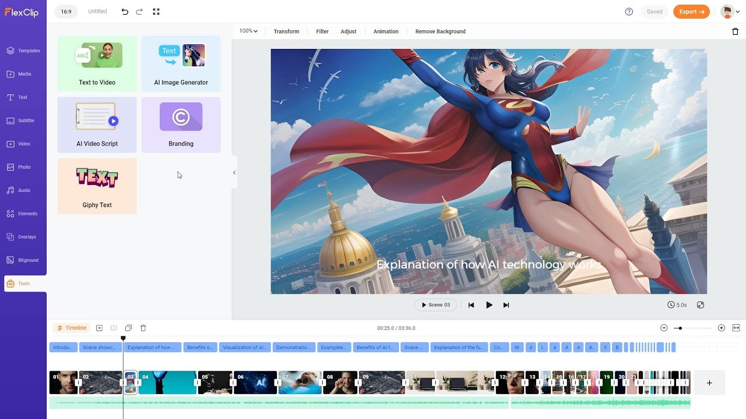Open the Text to Video tool
Screen dimensions: 746x419
point(97,63)
